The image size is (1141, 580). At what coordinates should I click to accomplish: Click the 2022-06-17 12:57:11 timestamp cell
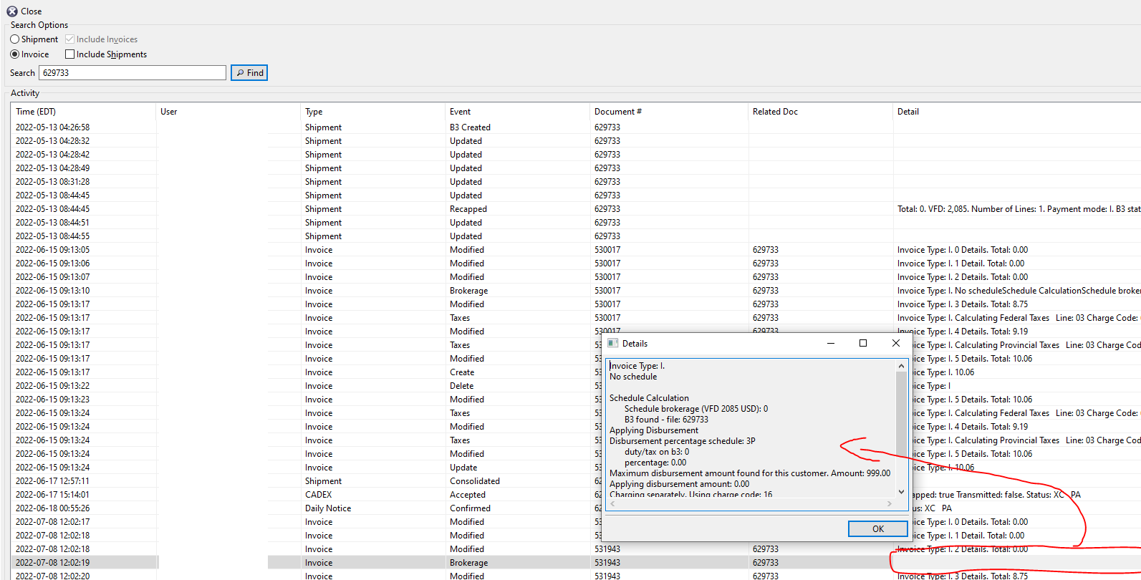(x=53, y=481)
